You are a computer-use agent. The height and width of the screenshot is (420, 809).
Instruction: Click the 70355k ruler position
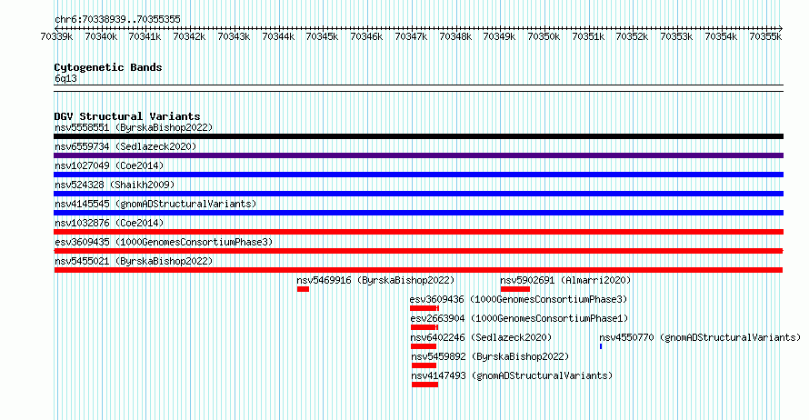(765, 36)
